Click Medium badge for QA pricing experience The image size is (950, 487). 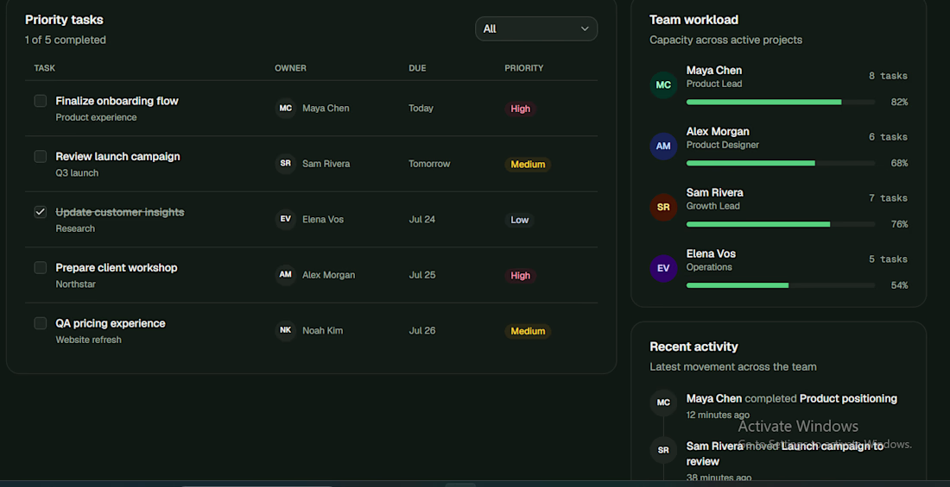pyautogui.click(x=528, y=332)
